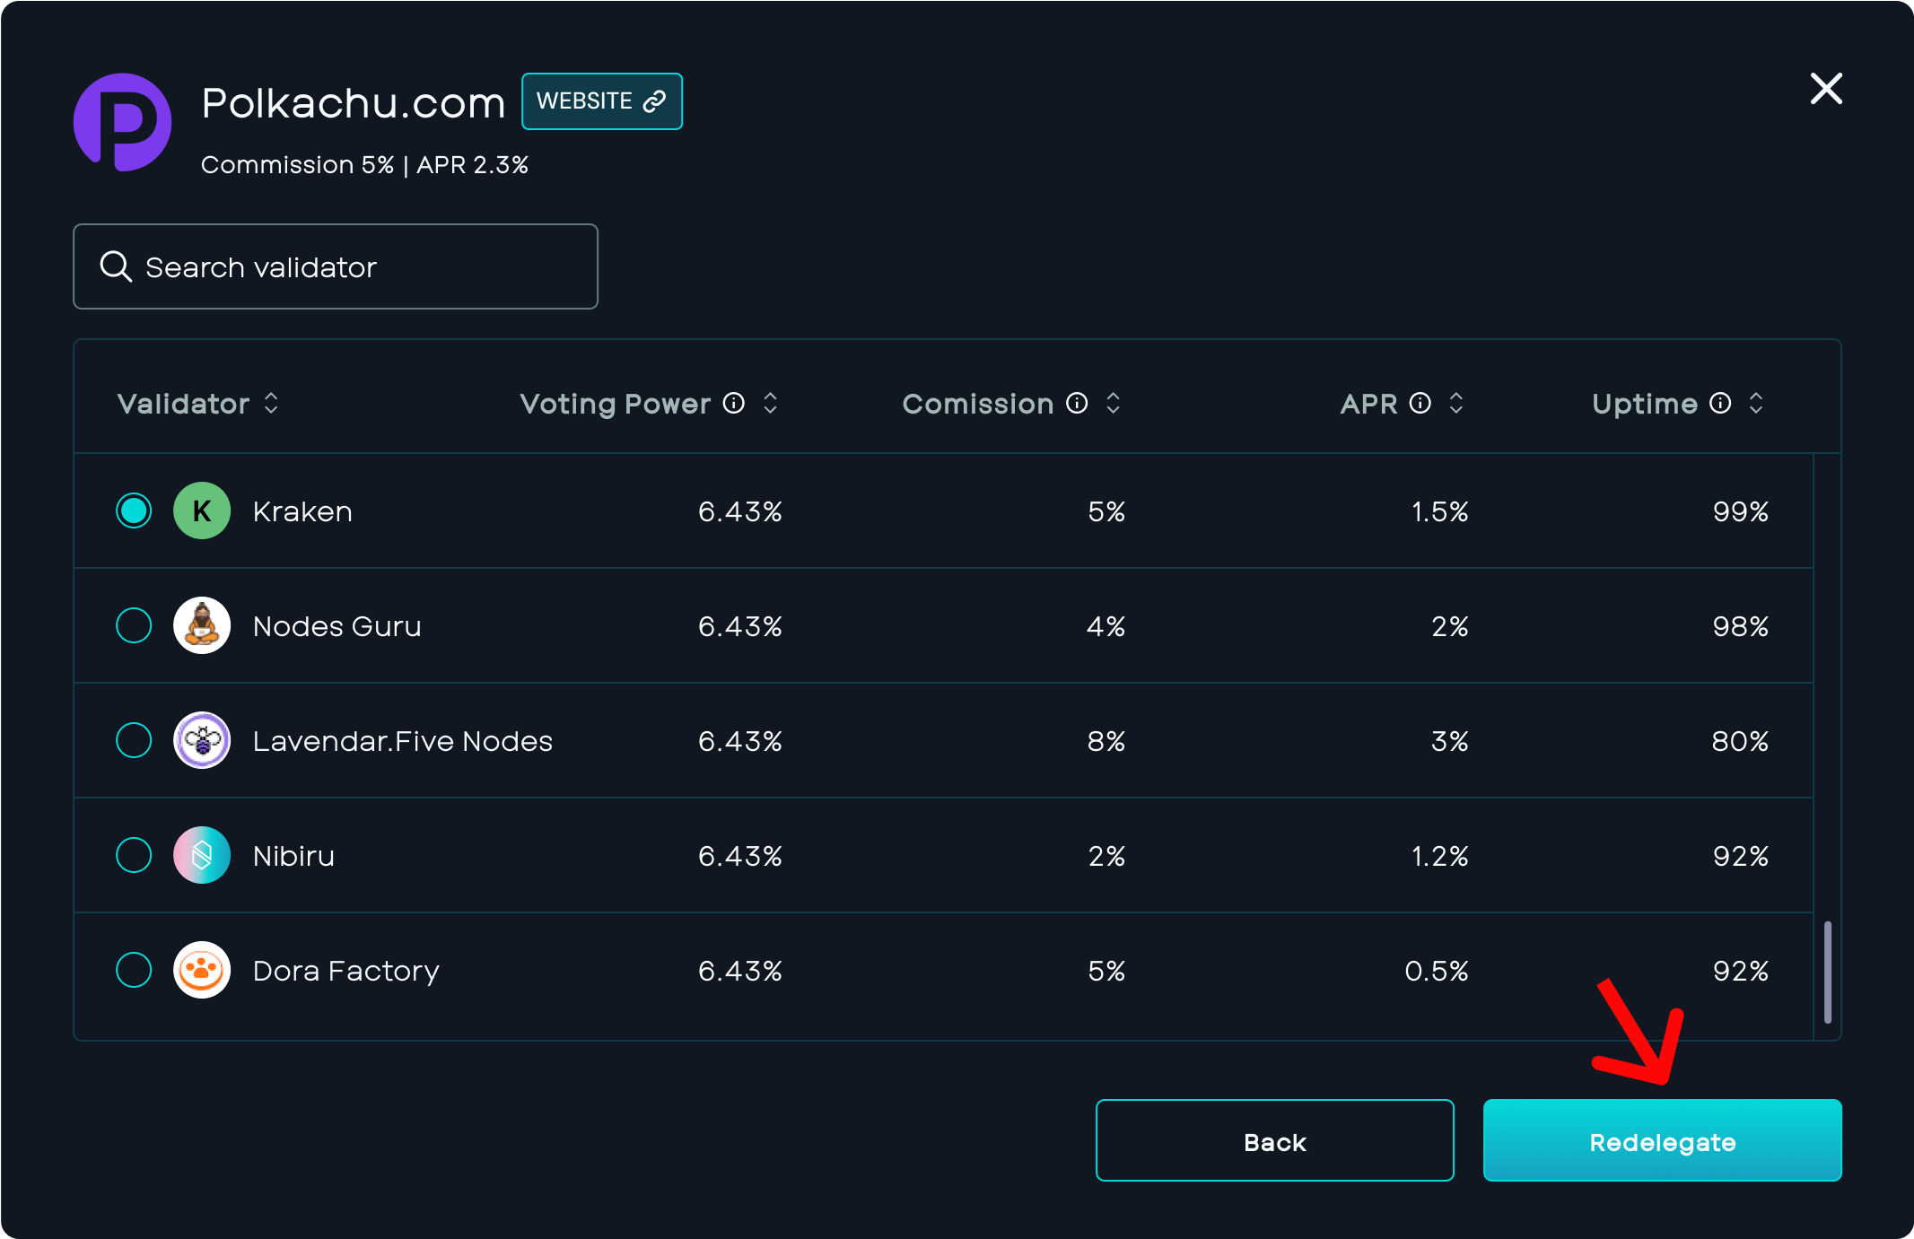Viewport: 1914px width, 1239px height.
Task: Click the APR info icon
Action: click(1420, 404)
